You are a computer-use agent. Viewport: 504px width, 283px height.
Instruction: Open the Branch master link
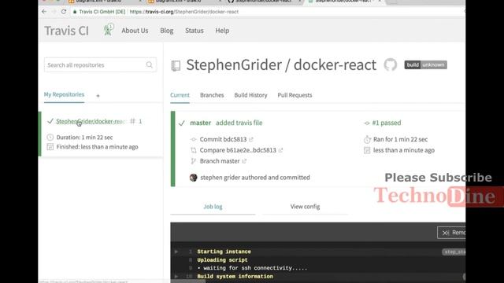pos(220,161)
